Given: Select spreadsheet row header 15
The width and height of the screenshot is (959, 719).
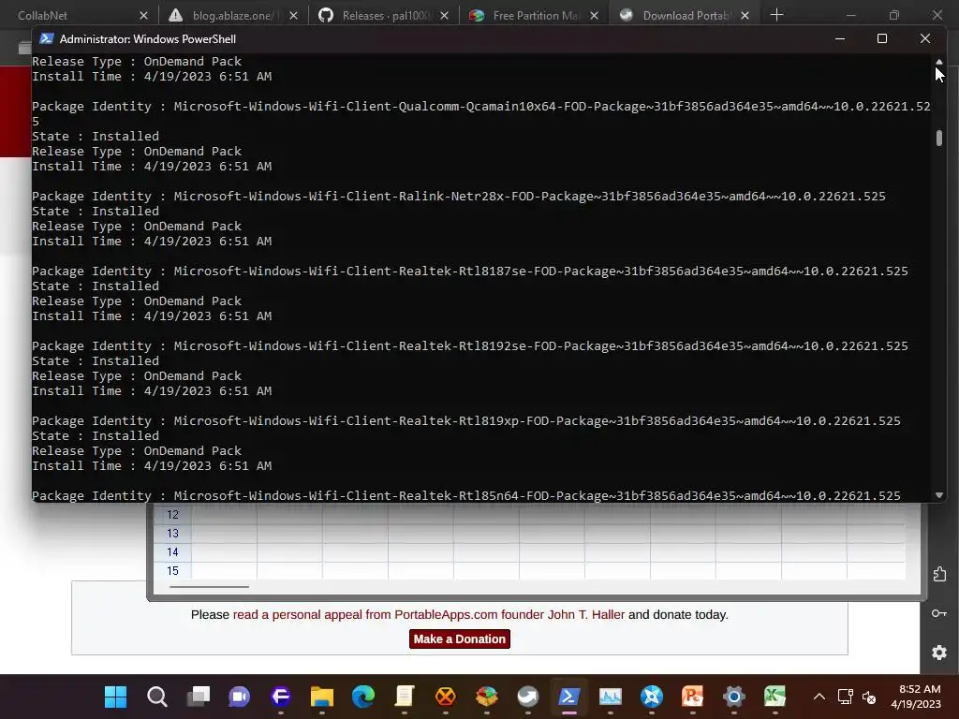Looking at the screenshot, I should pos(172,570).
